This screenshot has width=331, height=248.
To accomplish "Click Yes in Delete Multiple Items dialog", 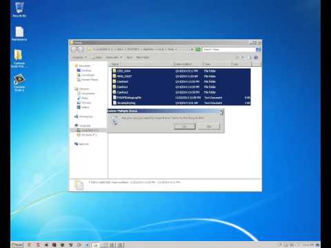I will click(x=185, y=126).
